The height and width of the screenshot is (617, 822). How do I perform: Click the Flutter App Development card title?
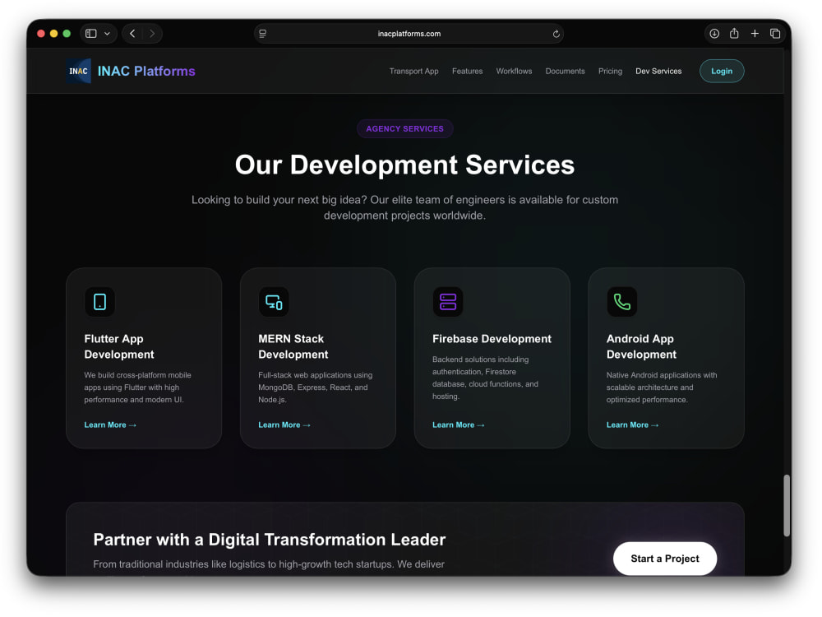click(x=119, y=346)
